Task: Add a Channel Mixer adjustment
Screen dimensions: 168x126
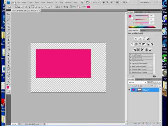Action: tap(152, 44)
